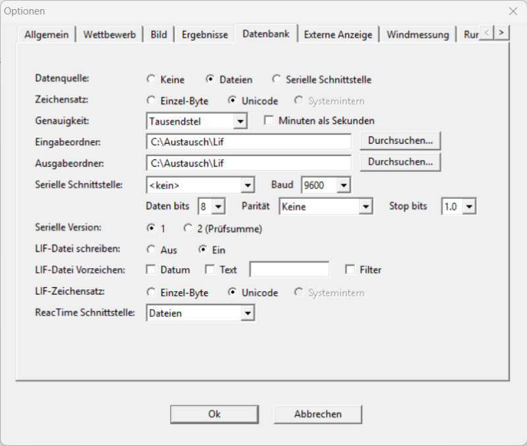Open the Stop bits dropdown
Viewport: 527px width, 446px height.
(468, 207)
